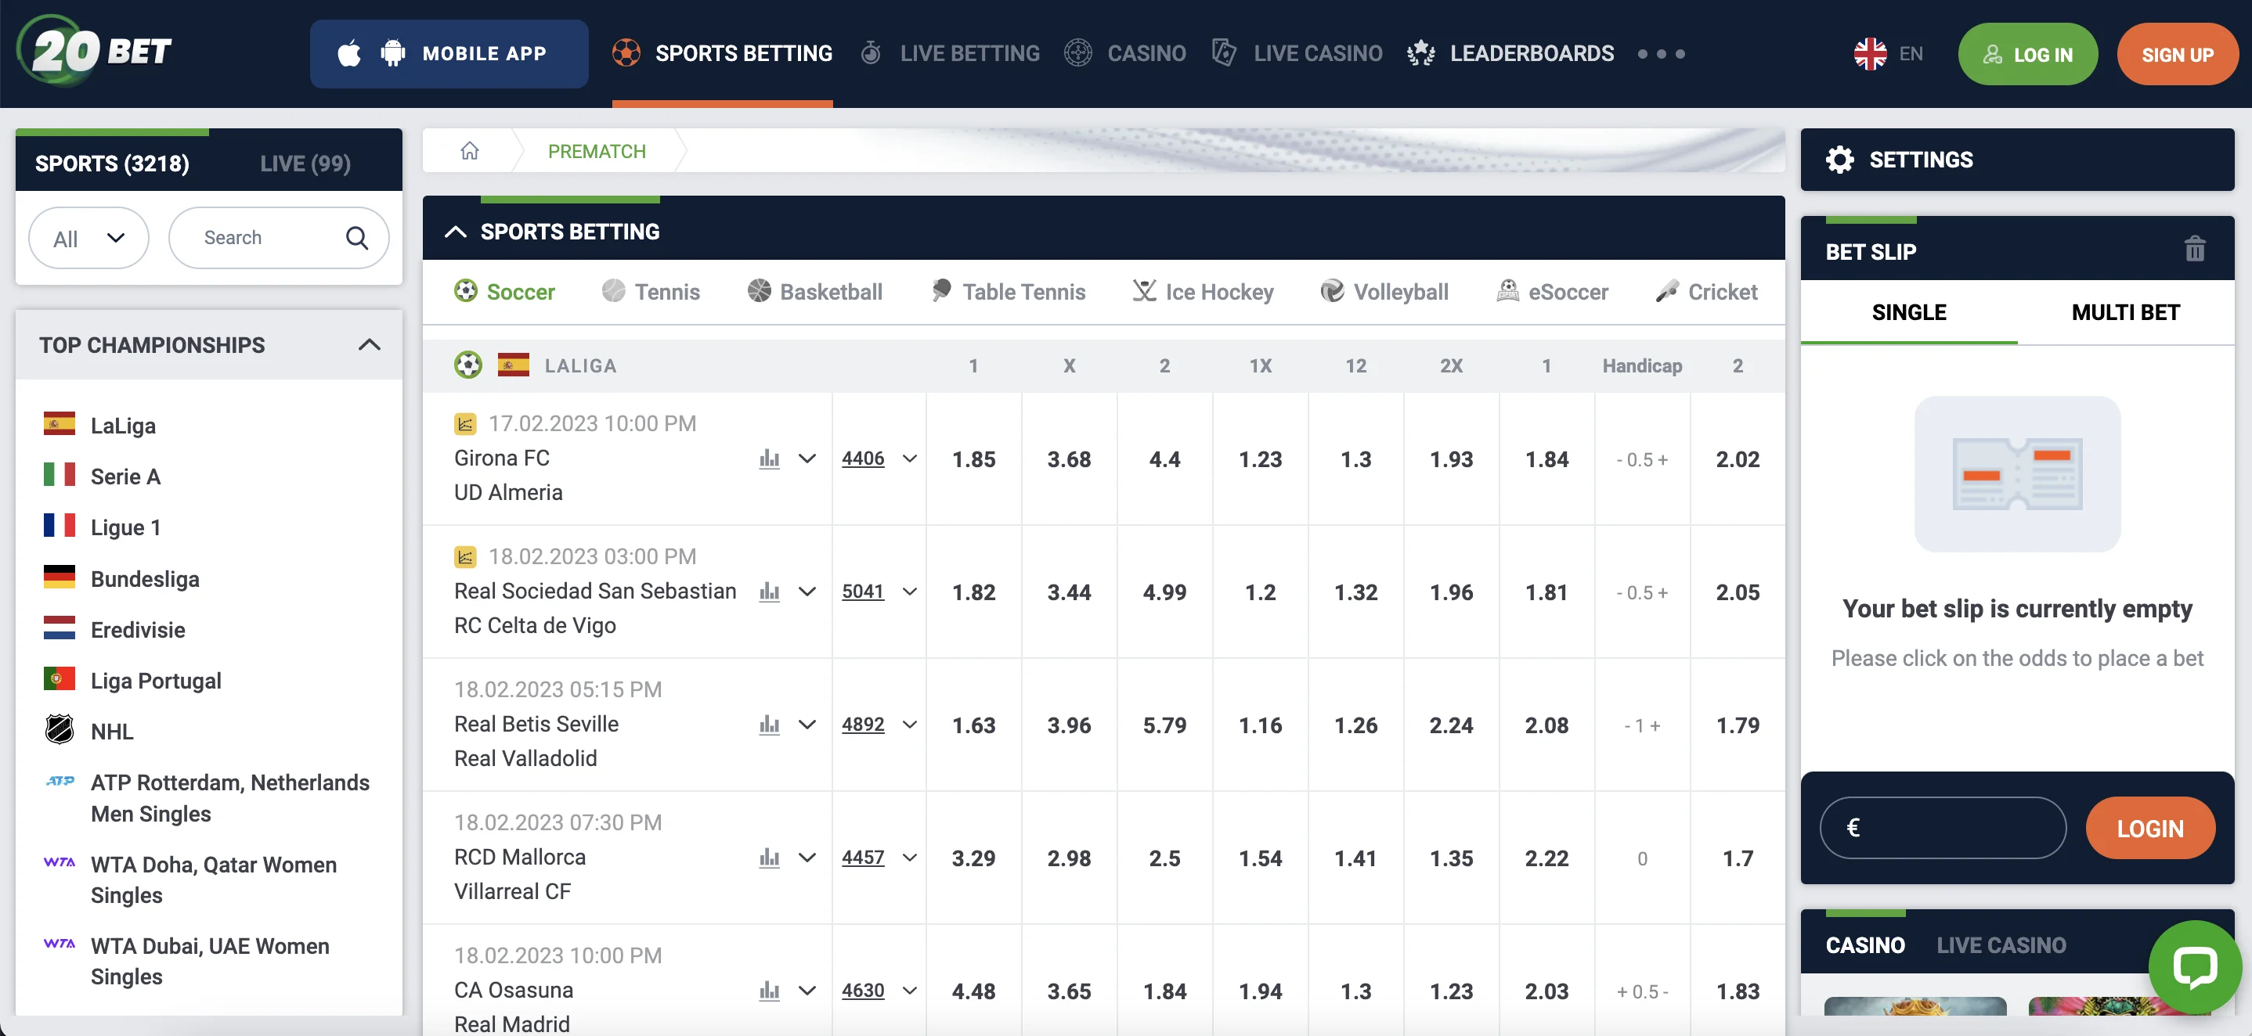This screenshot has height=1036, width=2252.
Task: Click UK flag language icon
Action: [1870, 54]
